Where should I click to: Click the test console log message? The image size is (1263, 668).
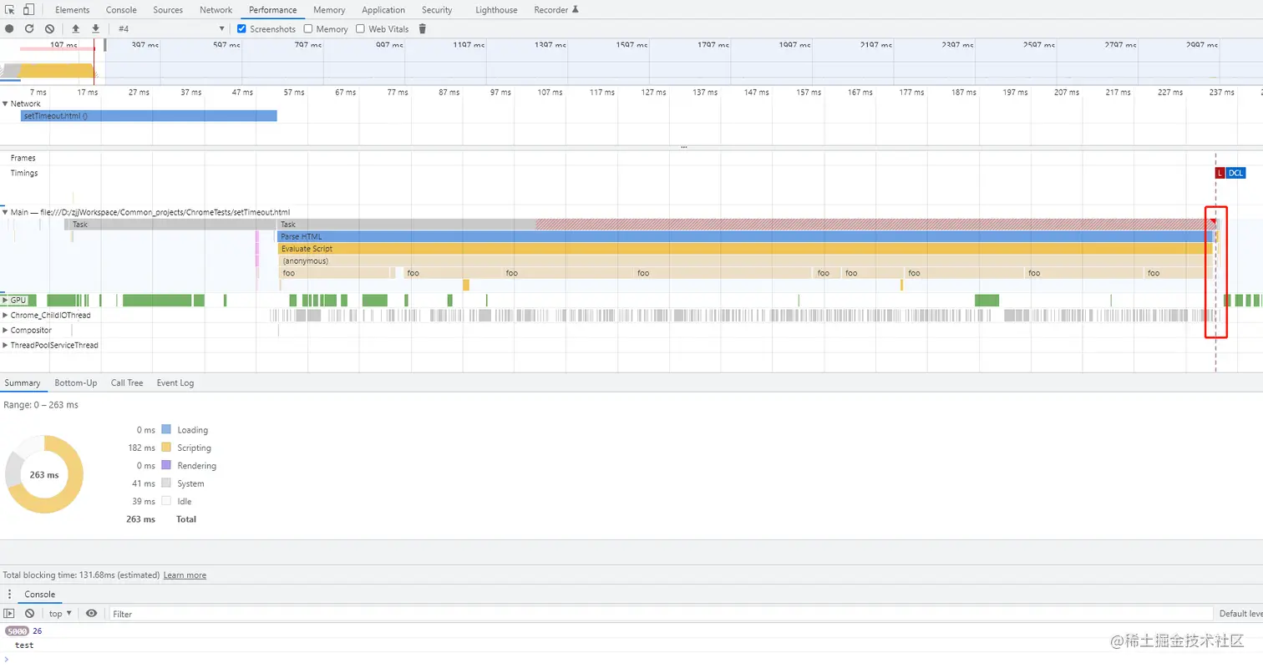click(24, 645)
